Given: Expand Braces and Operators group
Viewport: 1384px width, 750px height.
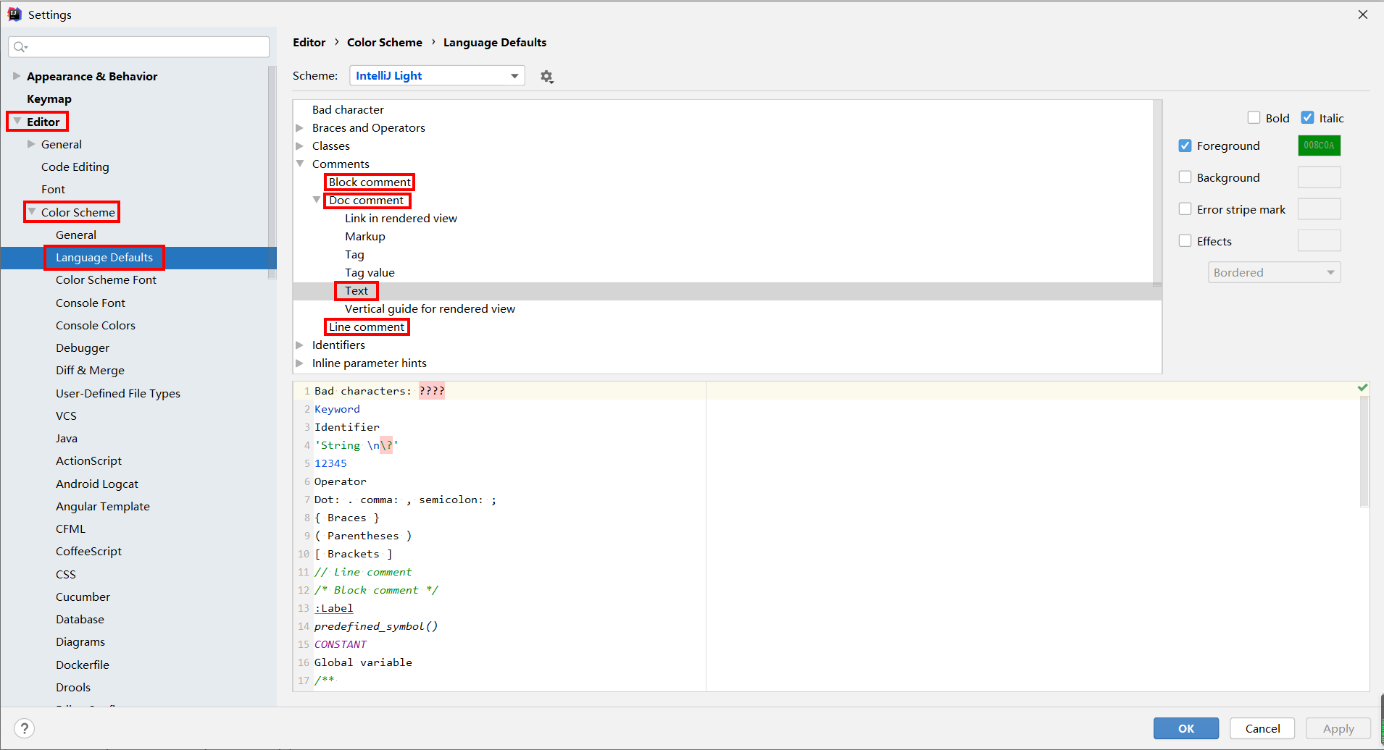Looking at the screenshot, I should coord(300,127).
